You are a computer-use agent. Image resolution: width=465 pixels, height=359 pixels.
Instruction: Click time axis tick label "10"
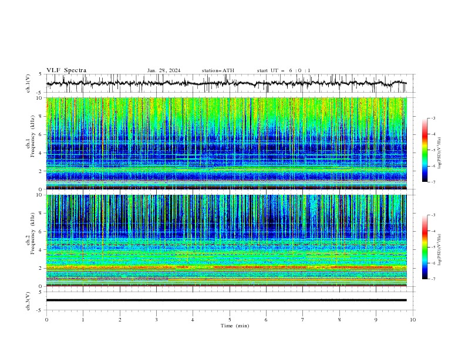(x=413, y=320)
